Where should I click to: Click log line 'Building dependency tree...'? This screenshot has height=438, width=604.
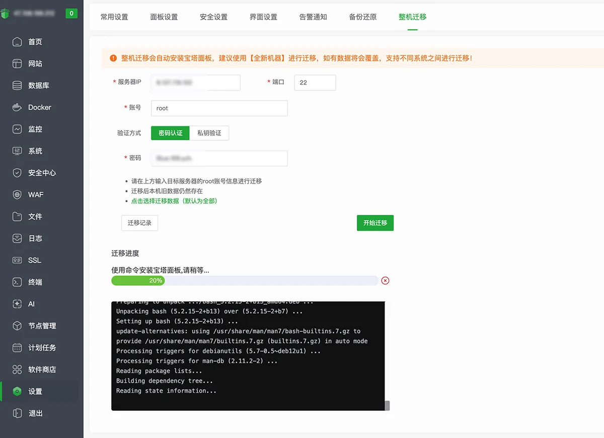(x=165, y=381)
